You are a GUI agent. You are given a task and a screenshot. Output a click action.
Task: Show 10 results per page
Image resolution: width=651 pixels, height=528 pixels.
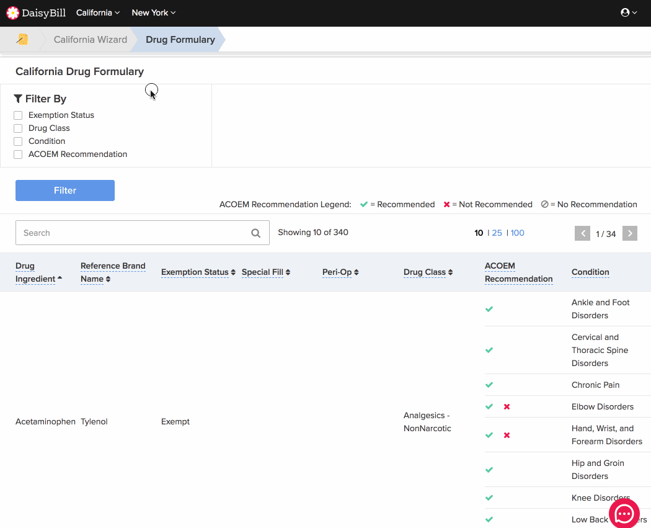click(479, 233)
